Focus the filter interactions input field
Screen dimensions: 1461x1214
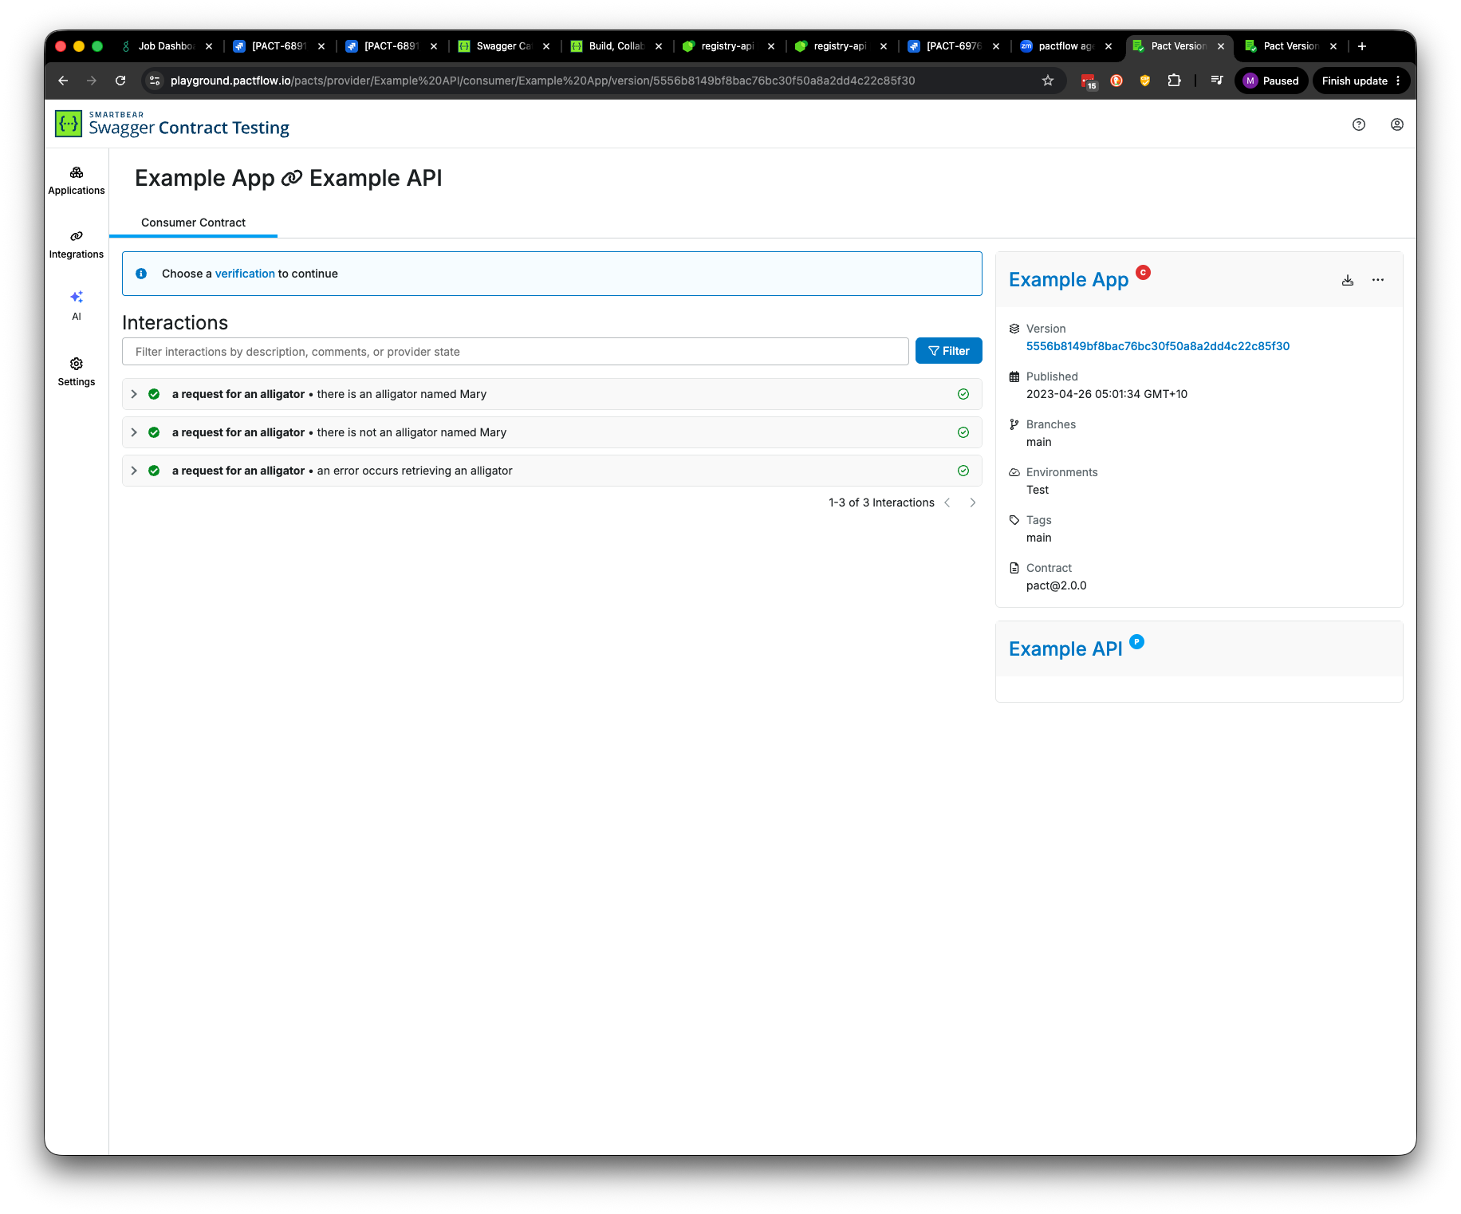515,352
